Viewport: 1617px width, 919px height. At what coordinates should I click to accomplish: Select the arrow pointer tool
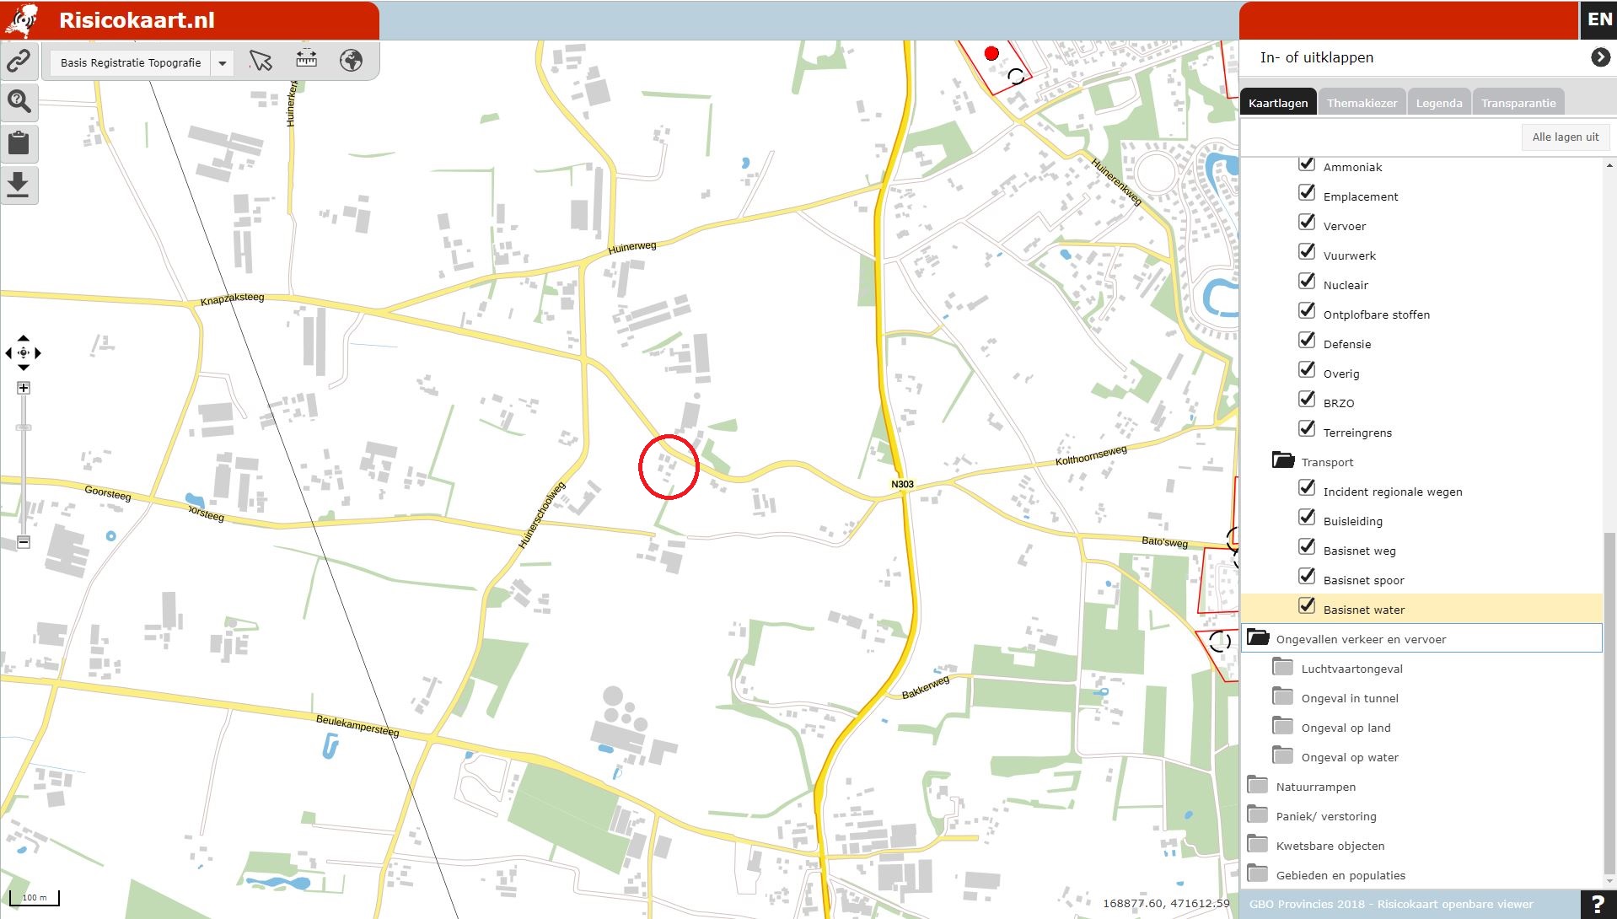261,61
